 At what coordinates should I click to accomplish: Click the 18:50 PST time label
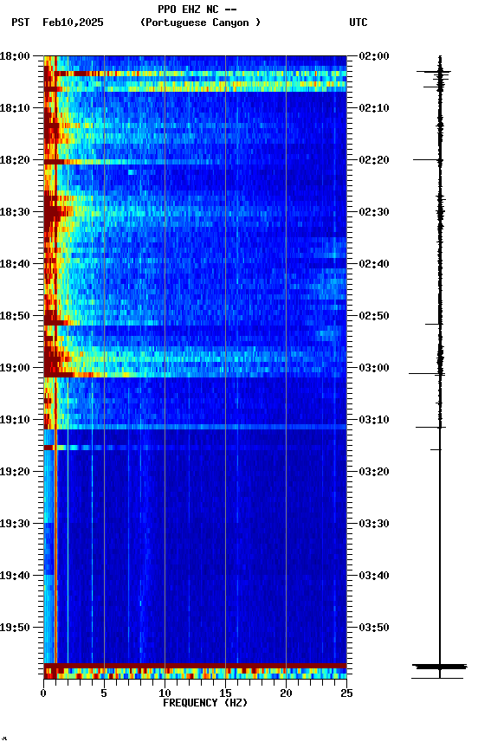15,316
